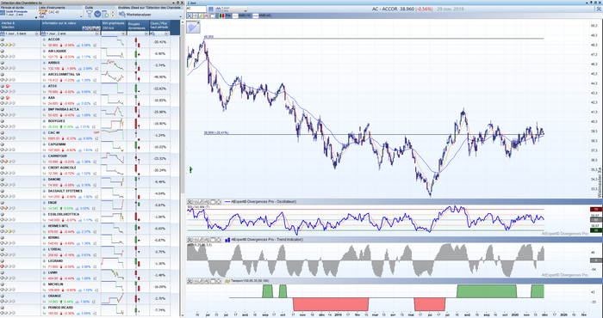The image size is (603, 318).
Task: Click the fourth price toolbar icon with red chart
Action: 207,15
